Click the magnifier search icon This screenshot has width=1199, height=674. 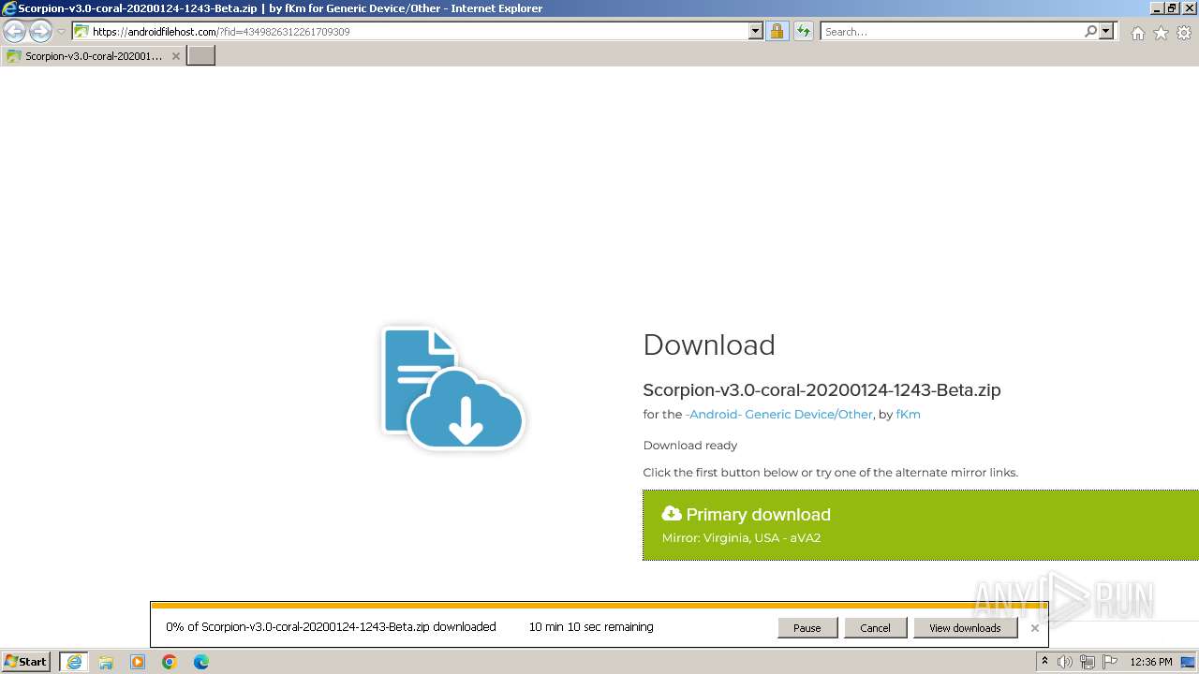click(x=1090, y=31)
